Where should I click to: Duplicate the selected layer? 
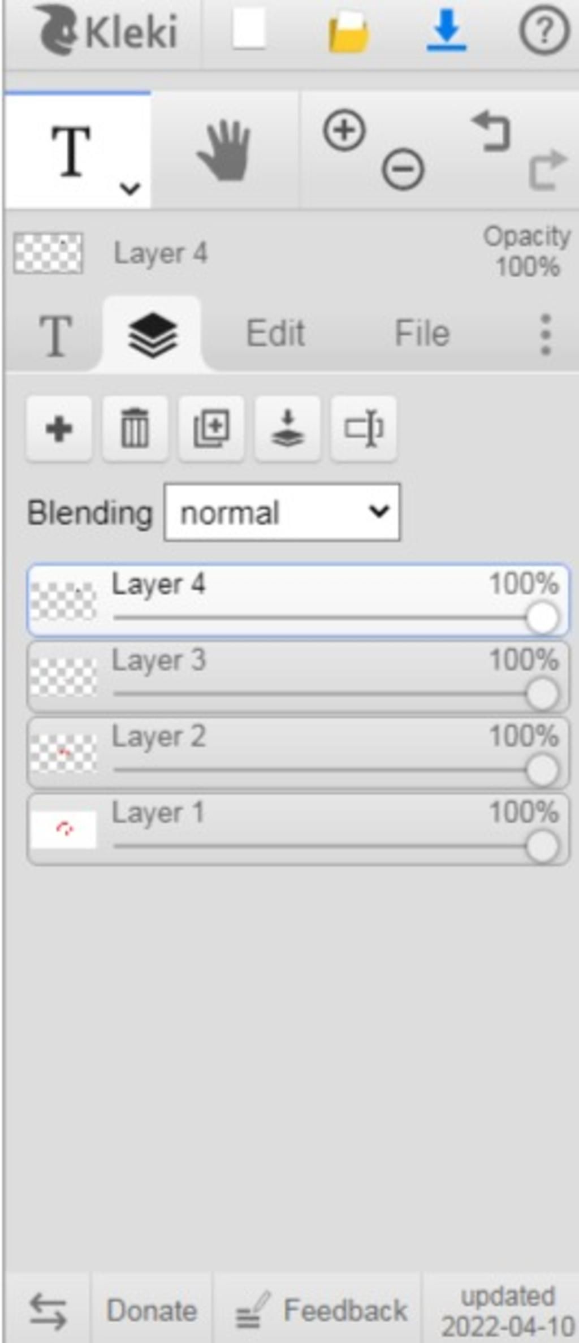click(x=211, y=429)
